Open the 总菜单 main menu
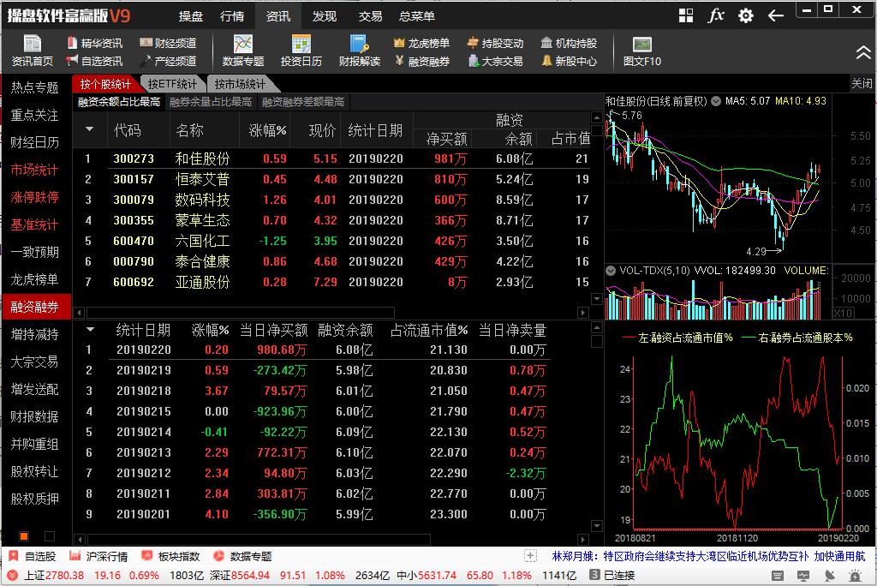 pyautogui.click(x=417, y=16)
